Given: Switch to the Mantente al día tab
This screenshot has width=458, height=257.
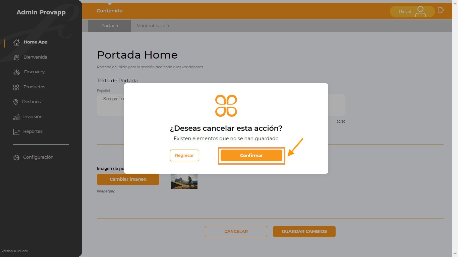Looking at the screenshot, I should [153, 25].
